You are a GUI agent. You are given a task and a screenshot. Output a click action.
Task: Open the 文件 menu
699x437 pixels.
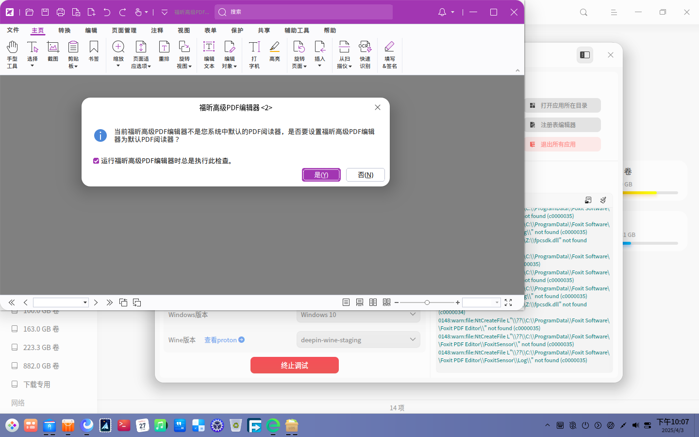[13, 30]
